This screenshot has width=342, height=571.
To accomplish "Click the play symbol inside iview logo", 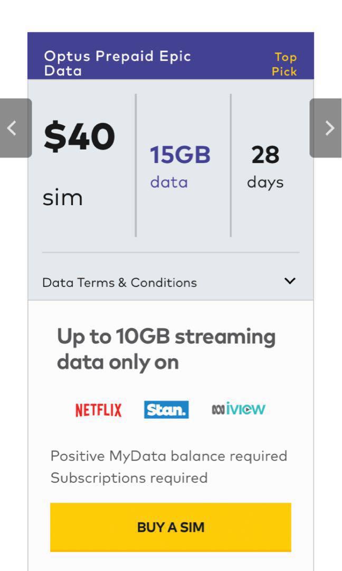I will pos(249,408).
